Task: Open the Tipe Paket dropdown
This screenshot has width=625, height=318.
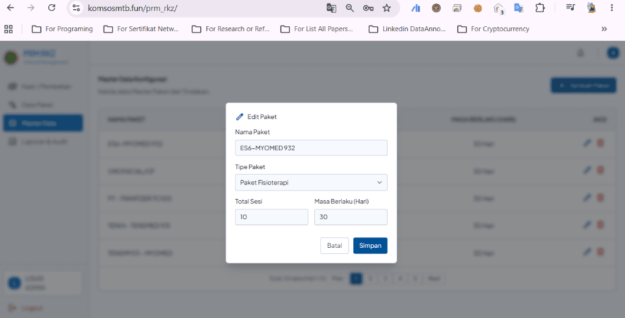Action: click(x=311, y=182)
